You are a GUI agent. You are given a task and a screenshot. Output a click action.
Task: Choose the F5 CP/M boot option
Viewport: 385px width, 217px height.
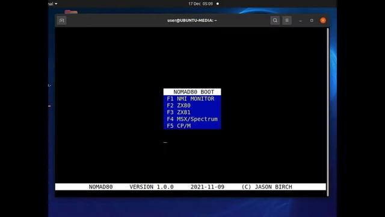point(192,126)
